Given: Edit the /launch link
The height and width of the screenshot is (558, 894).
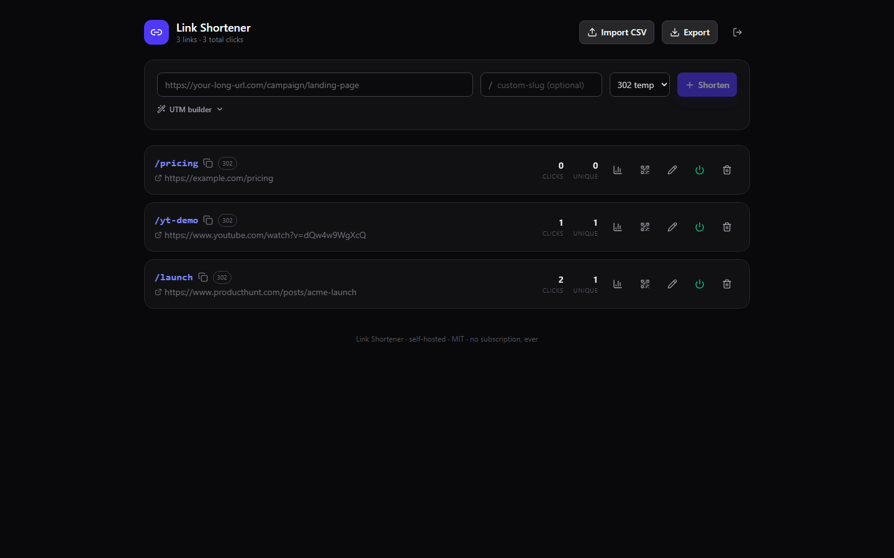Looking at the screenshot, I should click(x=672, y=284).
